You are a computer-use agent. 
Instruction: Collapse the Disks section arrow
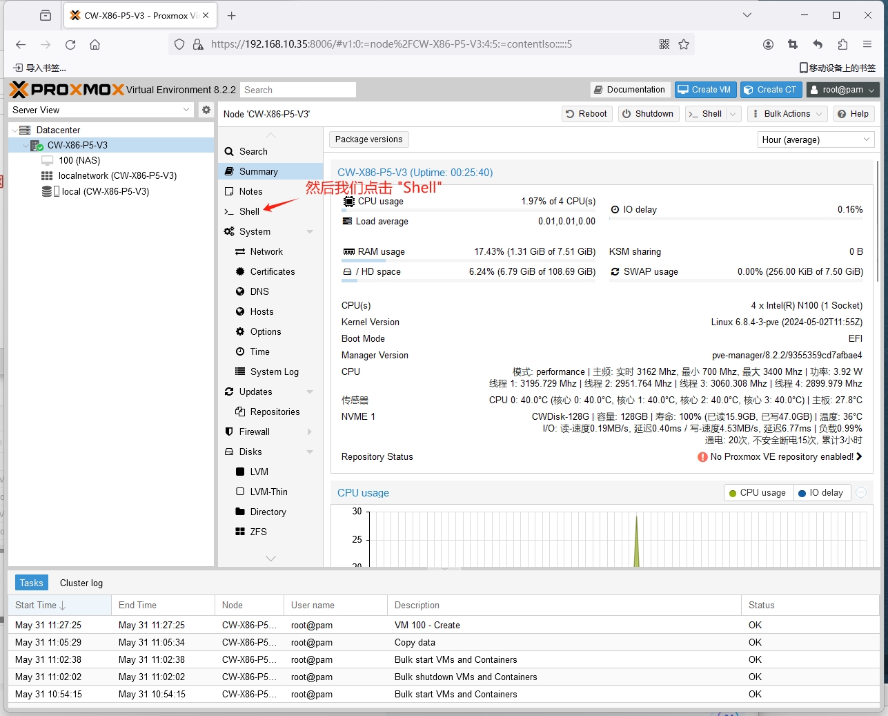click(310, 452)
